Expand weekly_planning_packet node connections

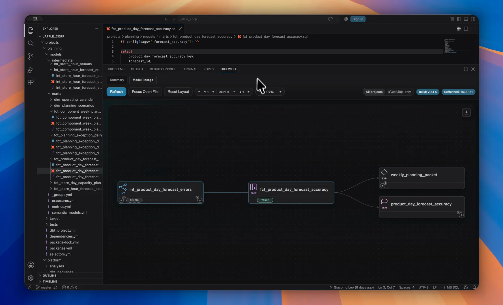pyautogui.click(x=383, y=186)
